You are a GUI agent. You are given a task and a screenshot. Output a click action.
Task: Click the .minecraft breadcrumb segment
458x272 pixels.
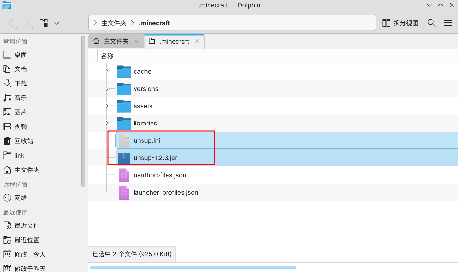154,23
